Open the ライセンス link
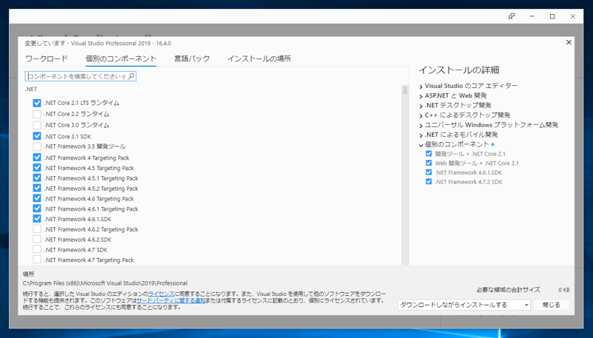593x338 pixels. 161,294
